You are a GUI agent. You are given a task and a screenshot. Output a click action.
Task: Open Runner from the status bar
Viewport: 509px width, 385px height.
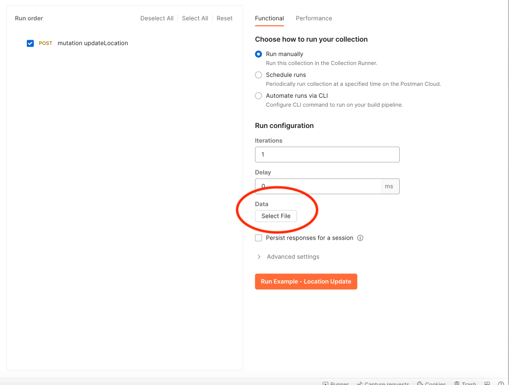[x=336, y=384]
